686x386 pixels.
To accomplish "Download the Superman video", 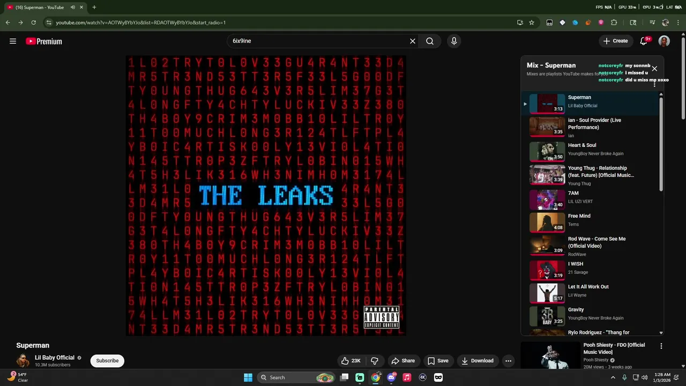I will click(x=478, y=361).
